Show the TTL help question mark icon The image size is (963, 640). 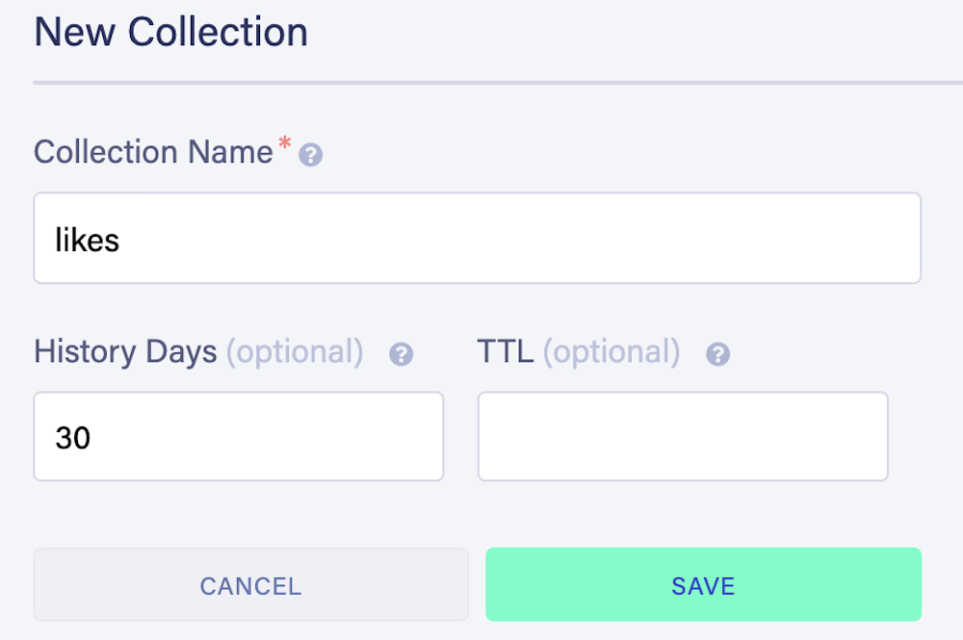(x=717, y=355)
